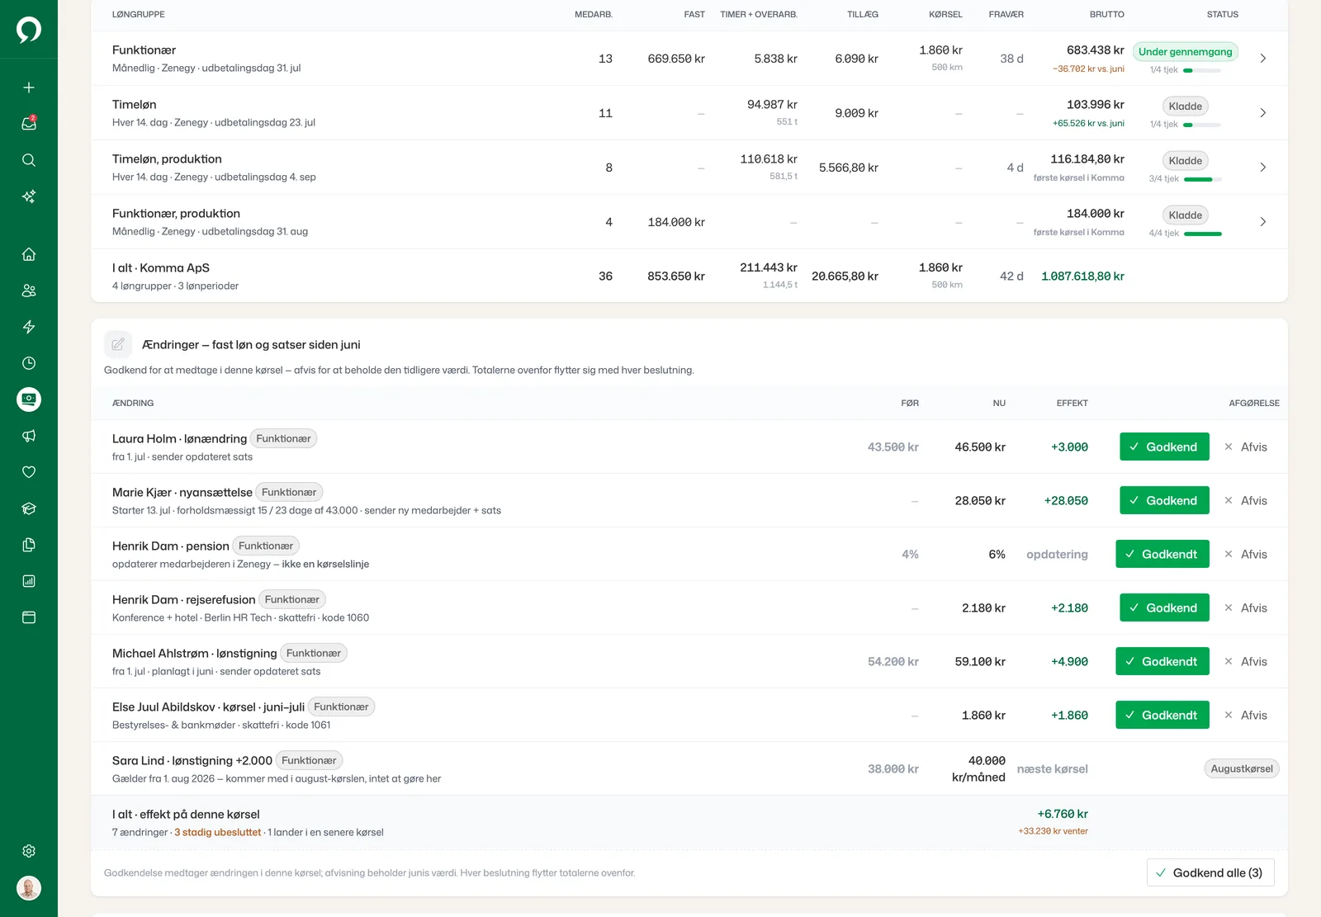1321x917 pixels.
Task: Approve Laura Holm lønændring with Godkend
Action: pos(1164,447)
